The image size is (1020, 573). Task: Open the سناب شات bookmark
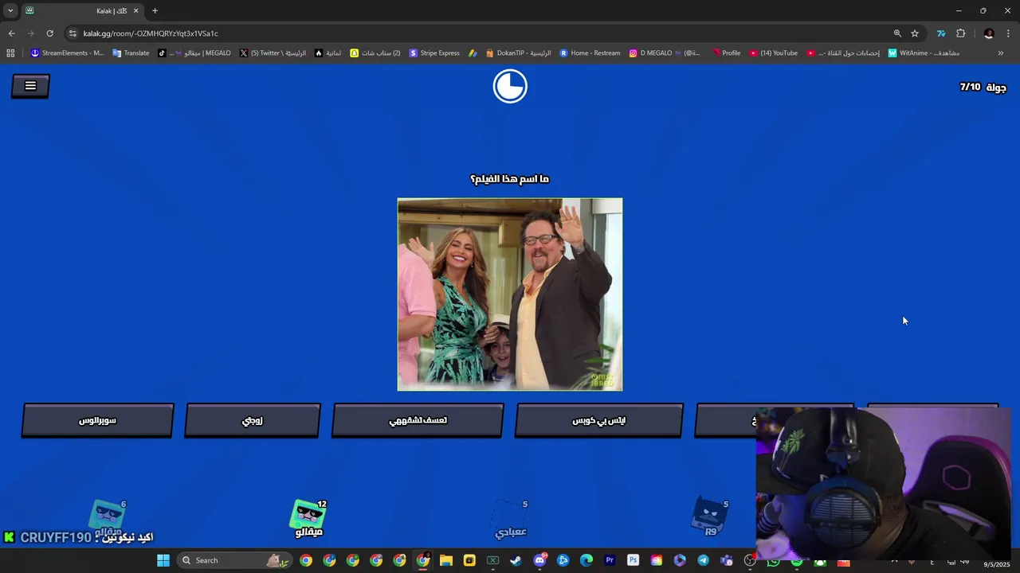(x=375, y=53)
